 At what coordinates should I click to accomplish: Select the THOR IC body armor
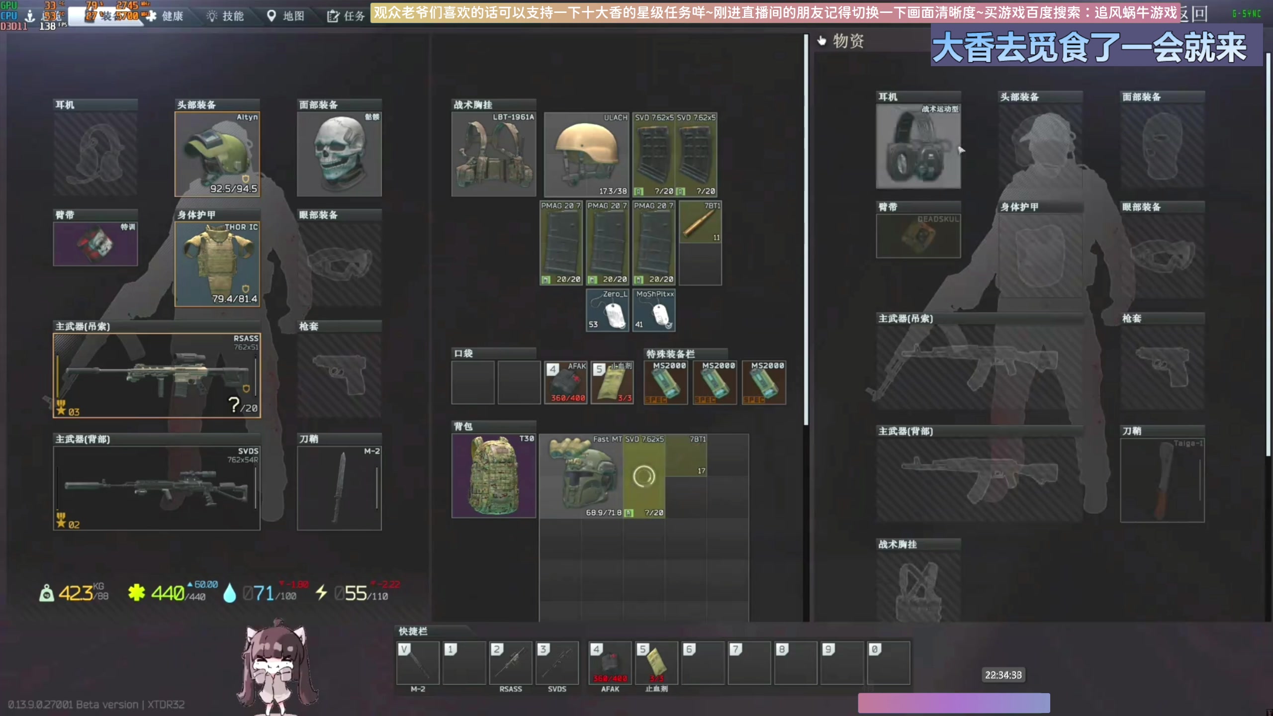217,264
